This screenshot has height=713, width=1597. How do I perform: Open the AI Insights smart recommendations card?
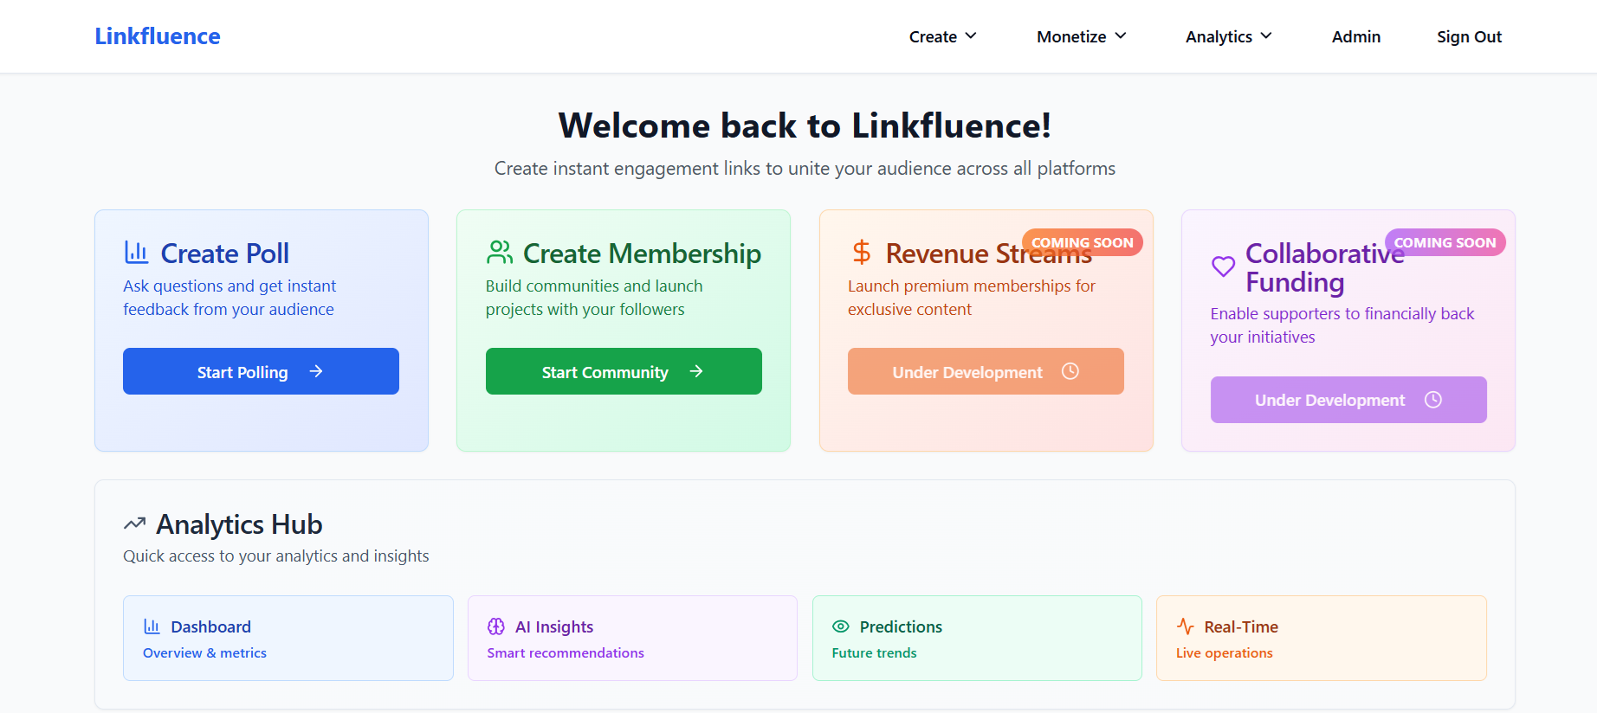point(632,638)
